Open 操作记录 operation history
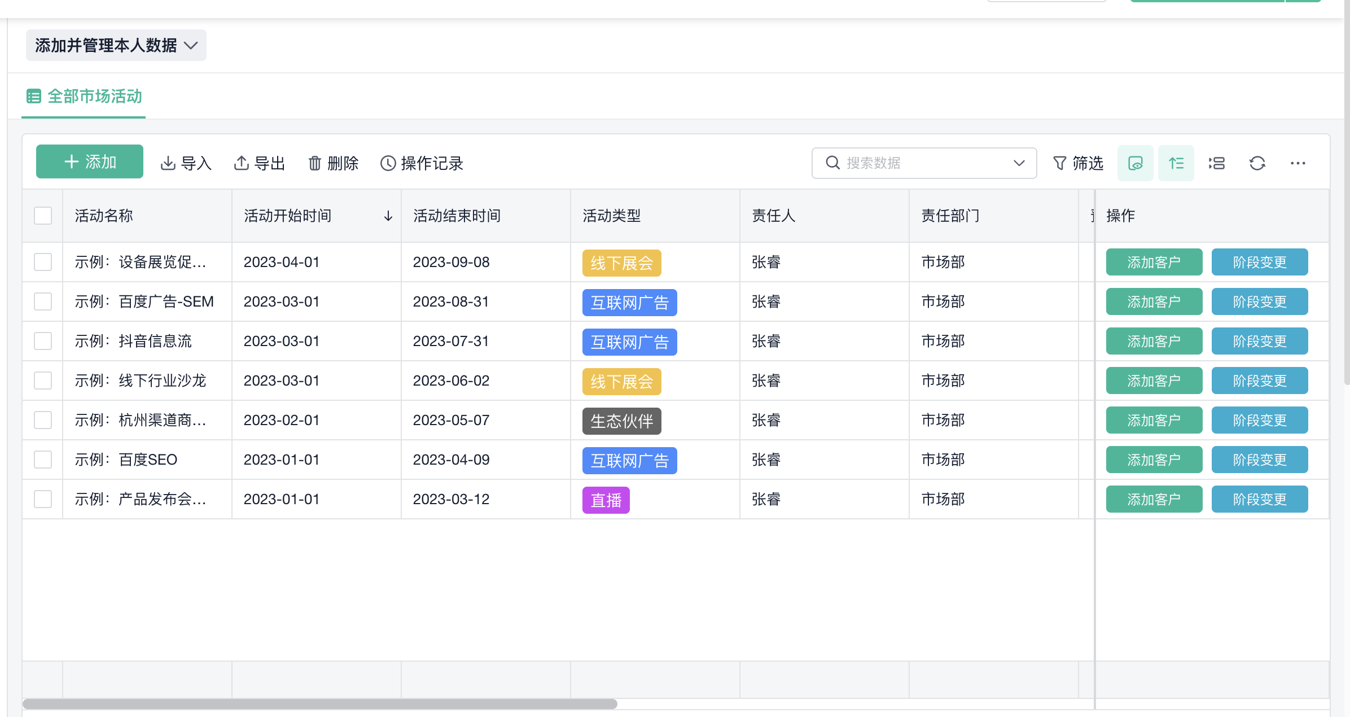This screenshot has height=717, width=1350. pyautogui.click(x=422, y=163)
